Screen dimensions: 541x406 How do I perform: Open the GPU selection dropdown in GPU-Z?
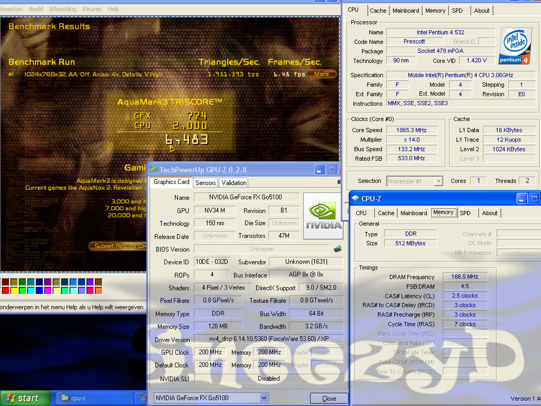click(x=264, y=398)
